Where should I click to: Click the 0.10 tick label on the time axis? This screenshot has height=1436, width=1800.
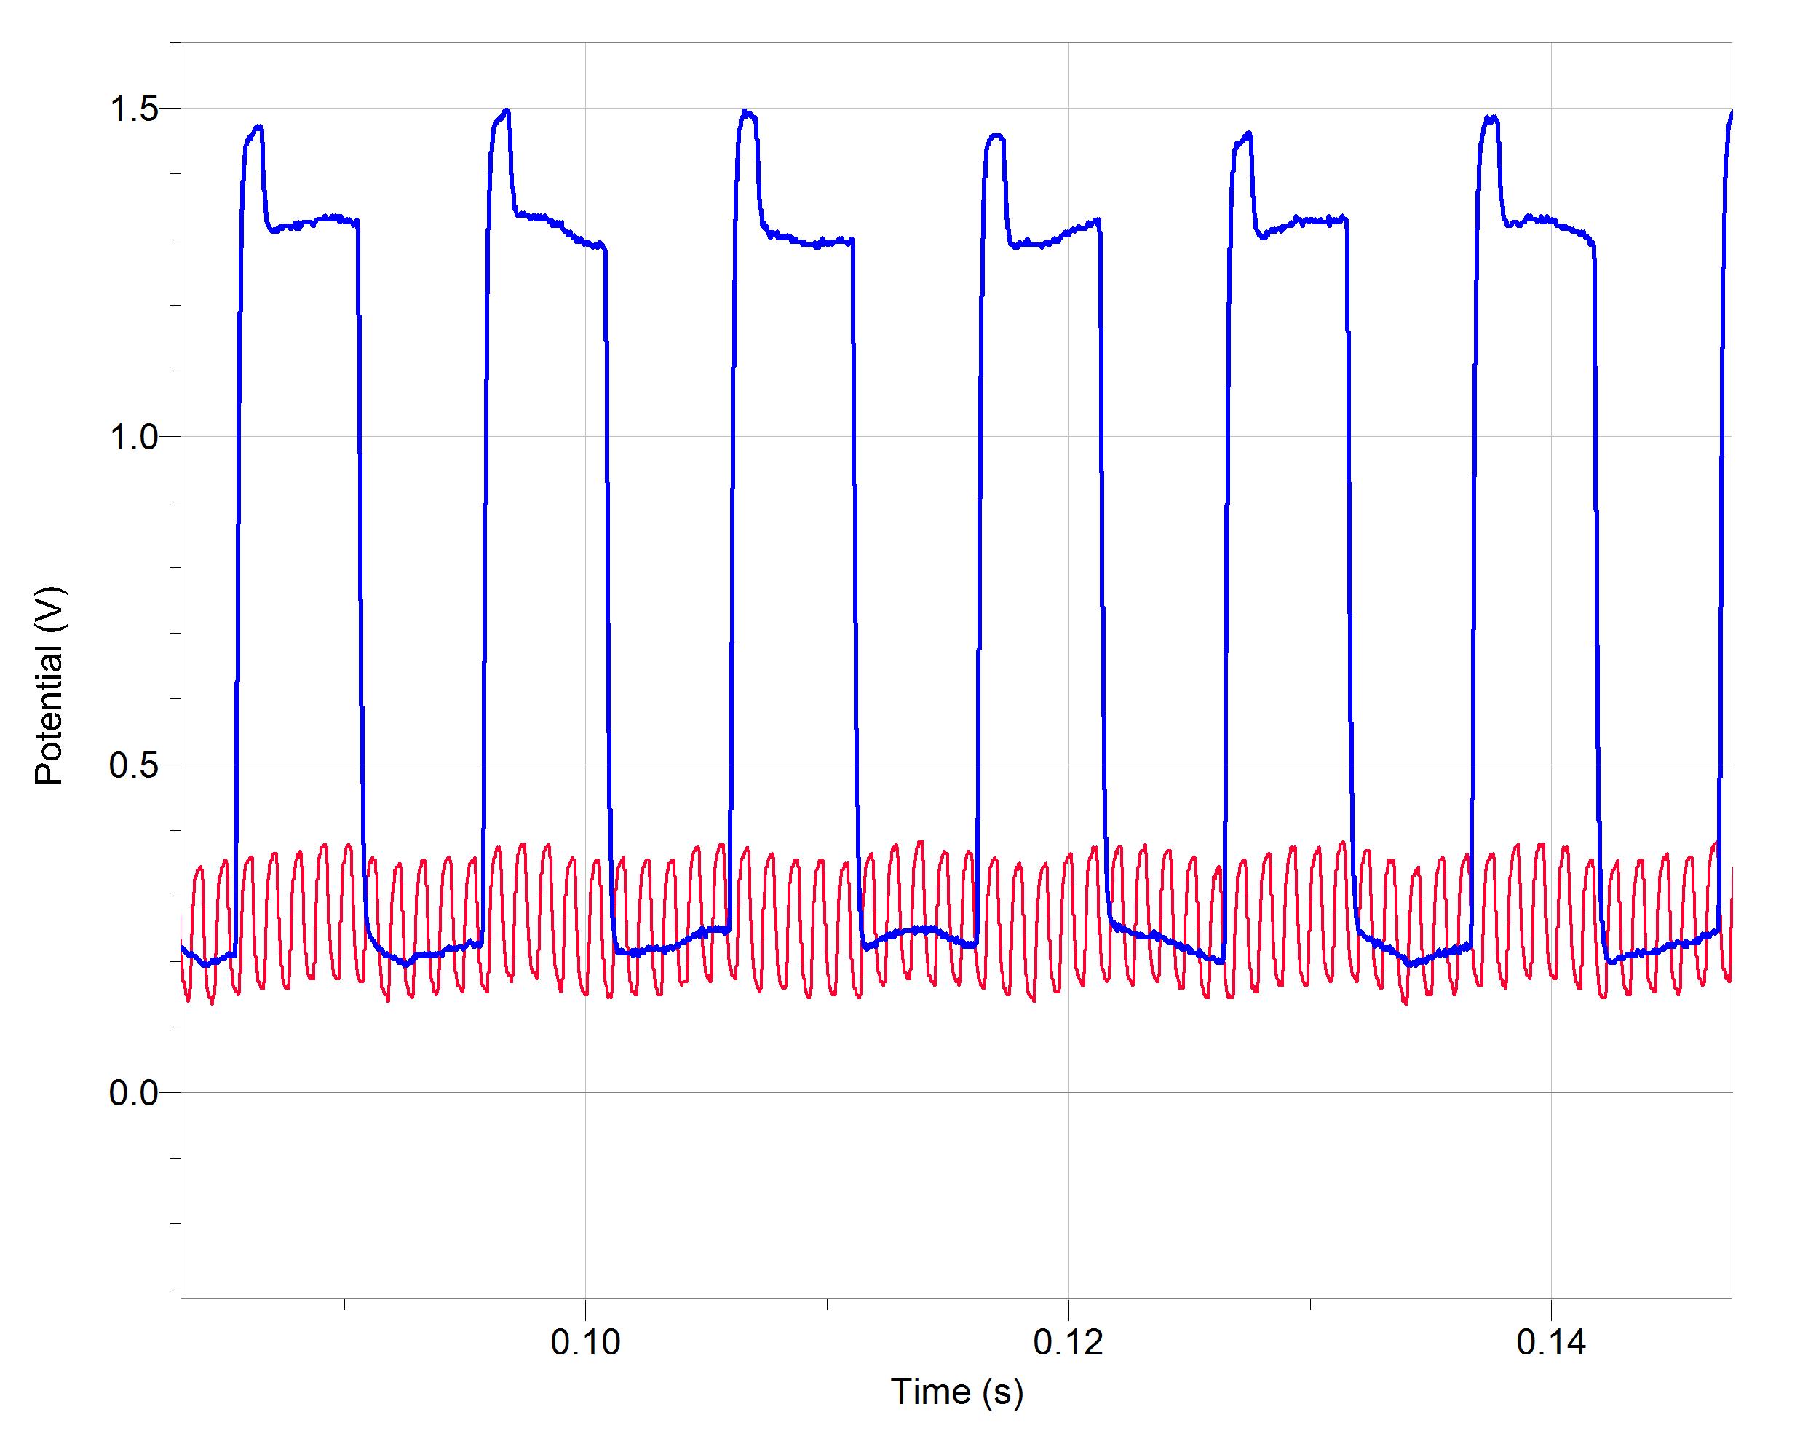(x=585, y=1343)
